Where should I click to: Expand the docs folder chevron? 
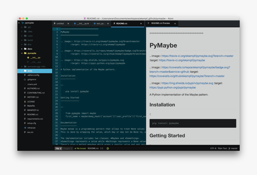coord(22,49)
